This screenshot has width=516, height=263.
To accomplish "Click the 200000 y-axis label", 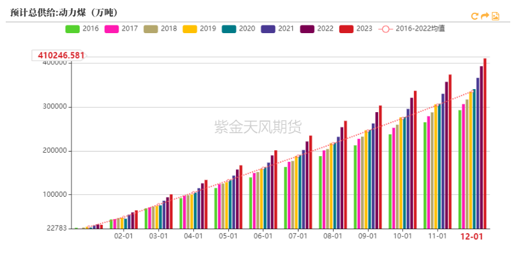I will pyautogui.click(x=55, y=151).
